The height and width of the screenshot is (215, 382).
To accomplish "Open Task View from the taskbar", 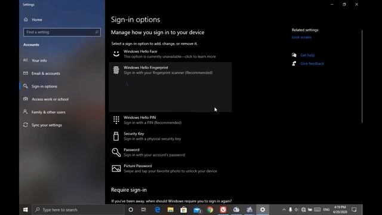I will click(x=144, y=210).
